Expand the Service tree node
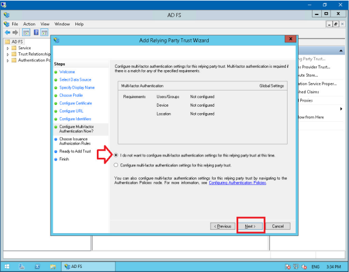 click(x=8, y=48)
